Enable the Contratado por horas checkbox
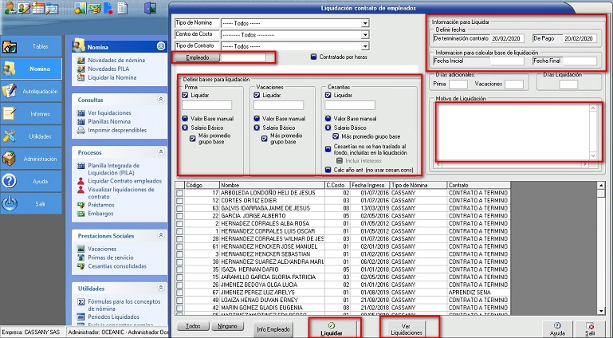This screenshot has height=338, width=613. click(x=313, y=57)
